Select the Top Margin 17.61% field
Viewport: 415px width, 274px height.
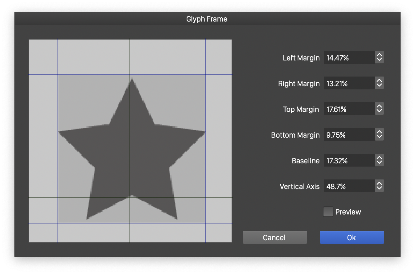pos(349,109)
